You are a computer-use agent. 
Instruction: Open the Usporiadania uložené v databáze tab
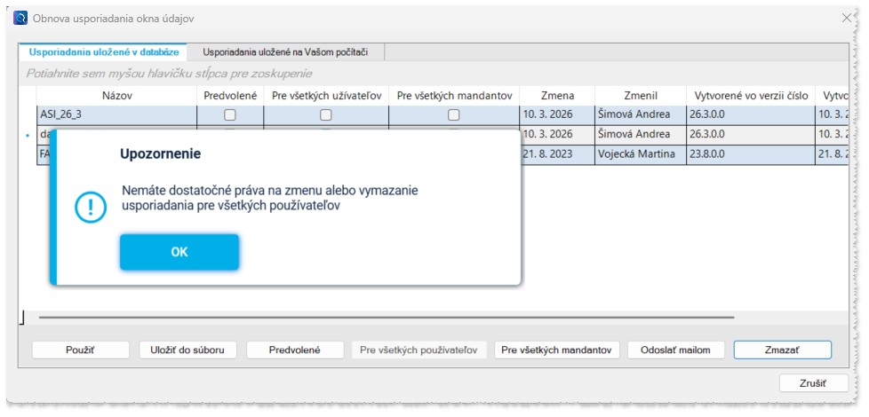(x=104, y=52)
